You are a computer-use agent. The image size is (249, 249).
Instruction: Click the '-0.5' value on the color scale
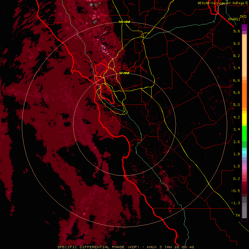(235, 191)
